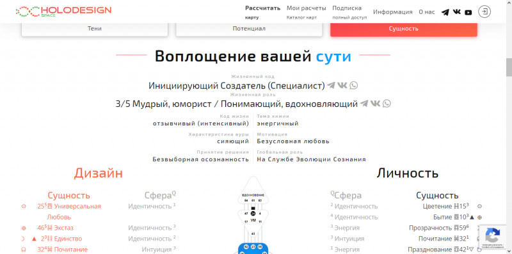Screen dimensions: 512x254
Task: Click Безусловная любовь motivation value
Action: [x=293, y=141]
